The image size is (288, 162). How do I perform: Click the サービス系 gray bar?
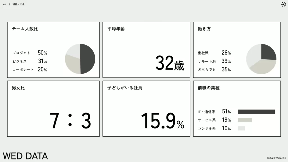[245, 120]
